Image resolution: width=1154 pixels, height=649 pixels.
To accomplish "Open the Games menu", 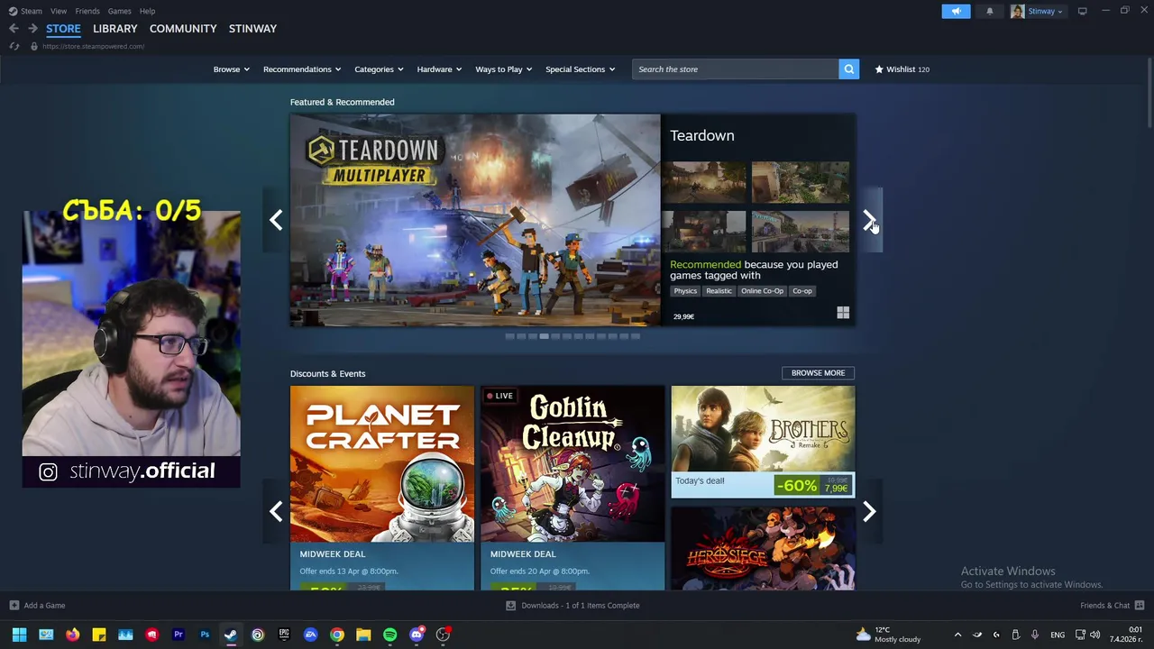I will (x=119, y=11).
